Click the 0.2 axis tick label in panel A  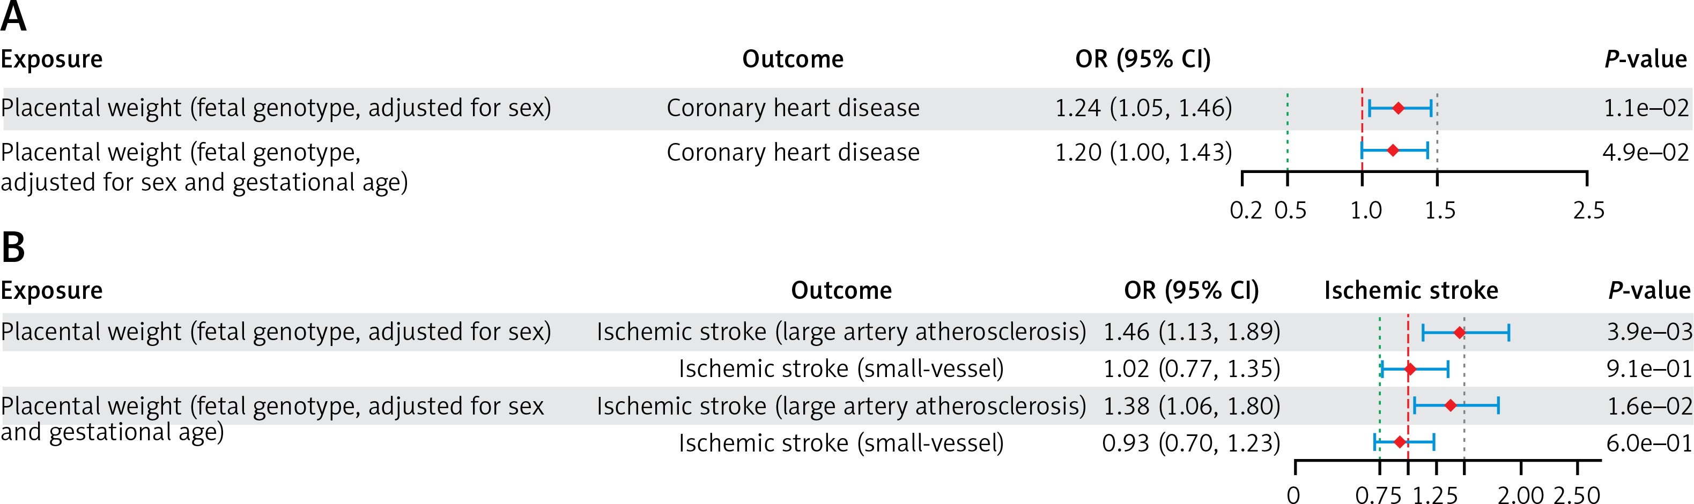click(x=1246, y=210)
